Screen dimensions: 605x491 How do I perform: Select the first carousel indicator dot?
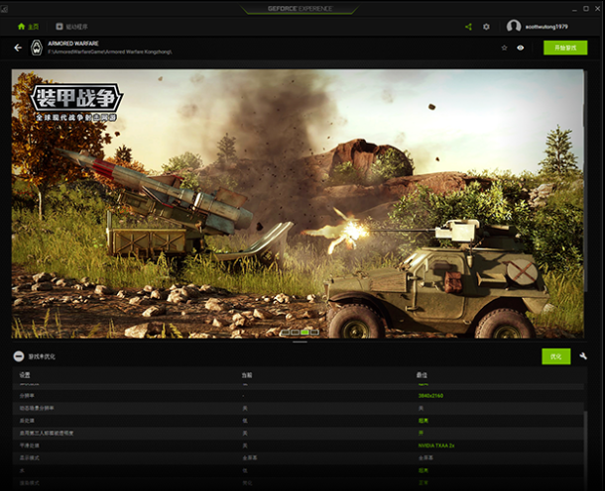click(x=286, y=332)
